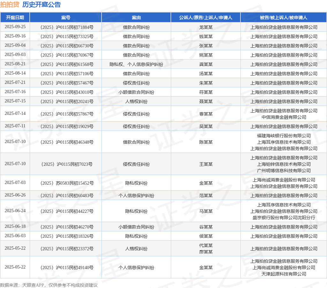The height and width of the screenshot is (288, 327).
Task: Click the 数据来源 天眼查APP footer text
Action: click(49, 285)
